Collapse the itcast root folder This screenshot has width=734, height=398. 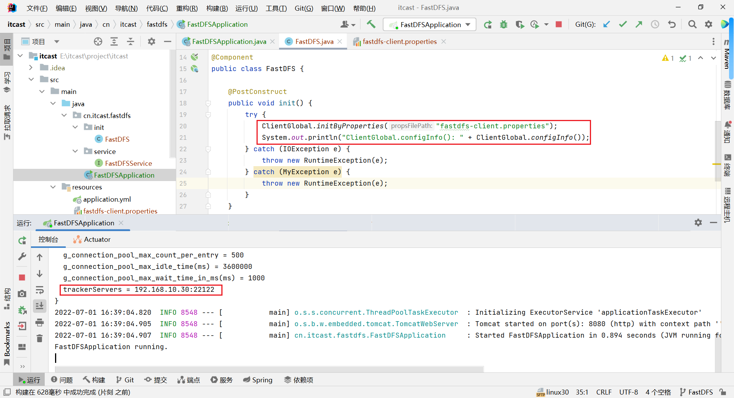click(x=20, y=56)
